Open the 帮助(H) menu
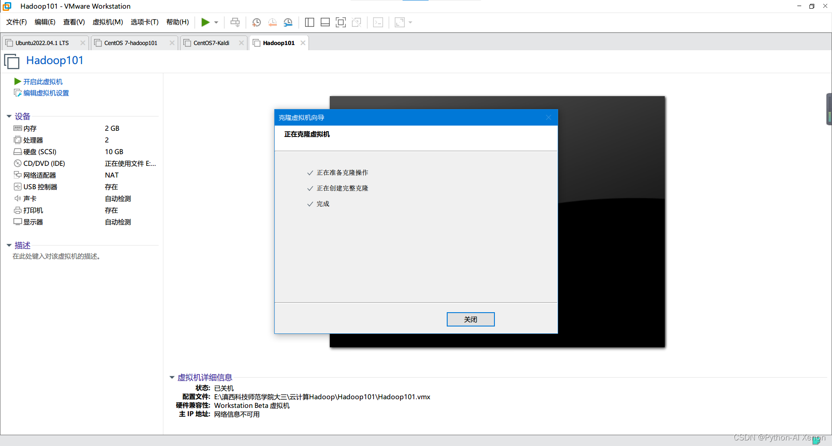This screenshot has width=832, height=446. click(x=178, y=22)
